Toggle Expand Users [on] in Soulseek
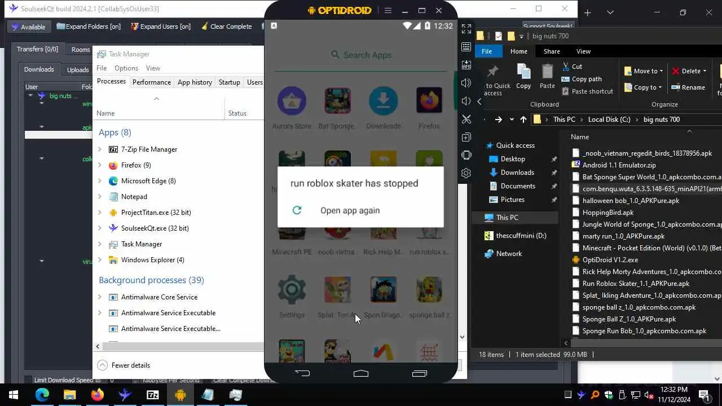This screenshot has height=406, width=722. point(161,27)
